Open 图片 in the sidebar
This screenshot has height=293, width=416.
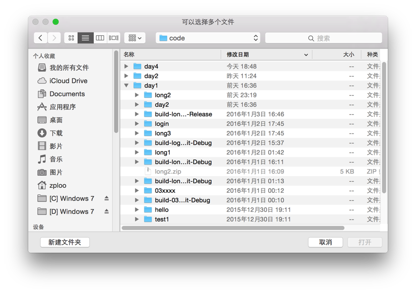tap(50, 172)
